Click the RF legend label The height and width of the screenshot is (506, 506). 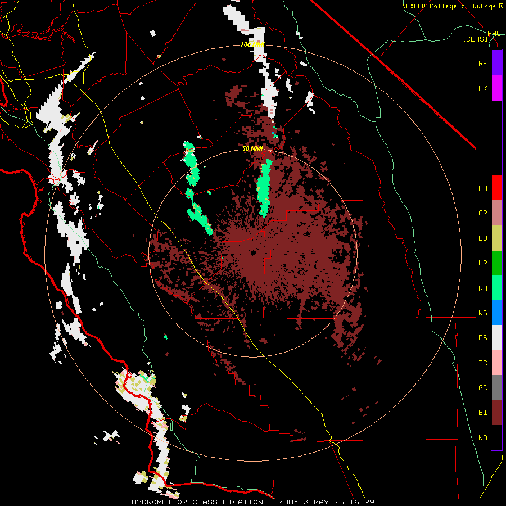pos(482,64)
